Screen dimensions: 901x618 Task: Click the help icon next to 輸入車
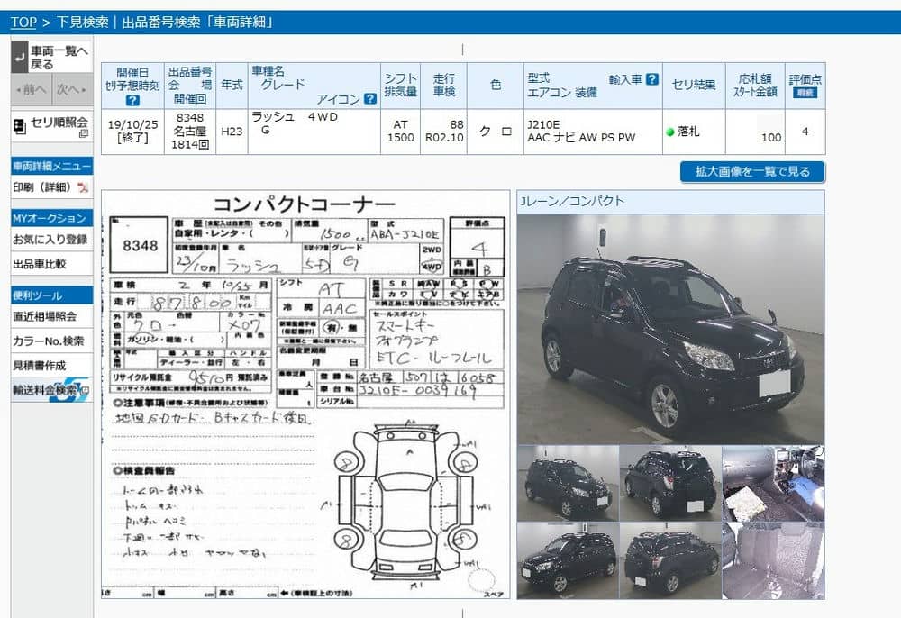pos(652,79)
